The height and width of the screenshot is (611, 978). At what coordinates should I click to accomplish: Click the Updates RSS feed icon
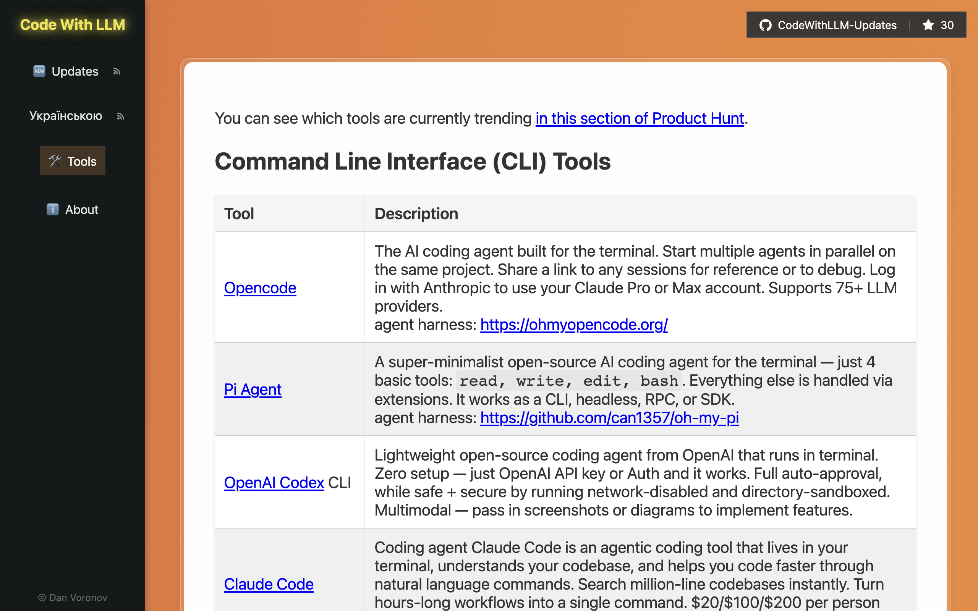pos(117,71)
